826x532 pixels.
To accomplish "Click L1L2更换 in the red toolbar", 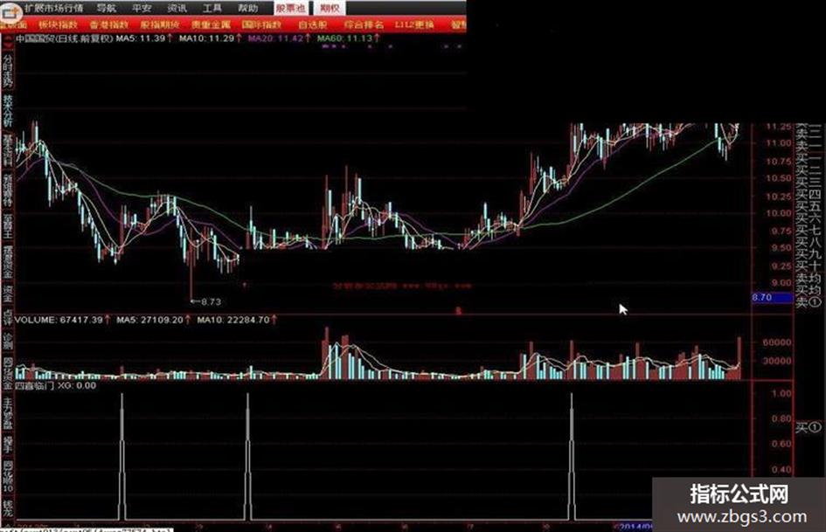I will [414, 24].
